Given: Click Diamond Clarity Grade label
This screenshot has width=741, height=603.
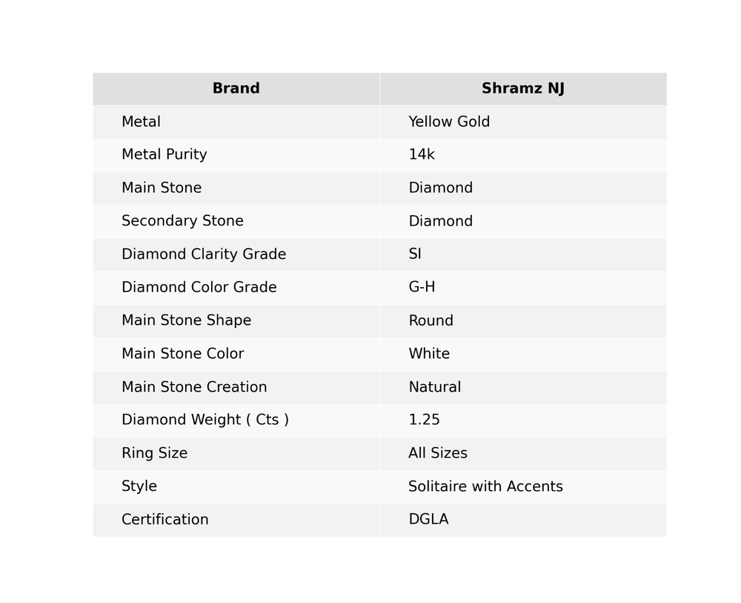Looking at the screenshot, I should [203, 254].
